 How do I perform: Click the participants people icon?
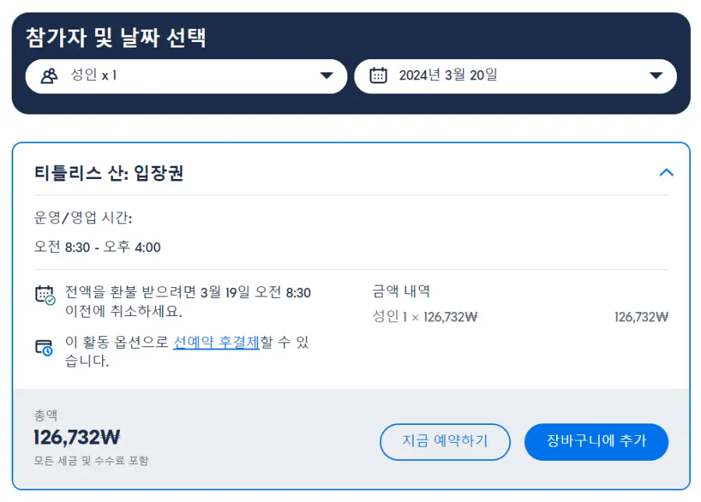[x=49, y=76]
